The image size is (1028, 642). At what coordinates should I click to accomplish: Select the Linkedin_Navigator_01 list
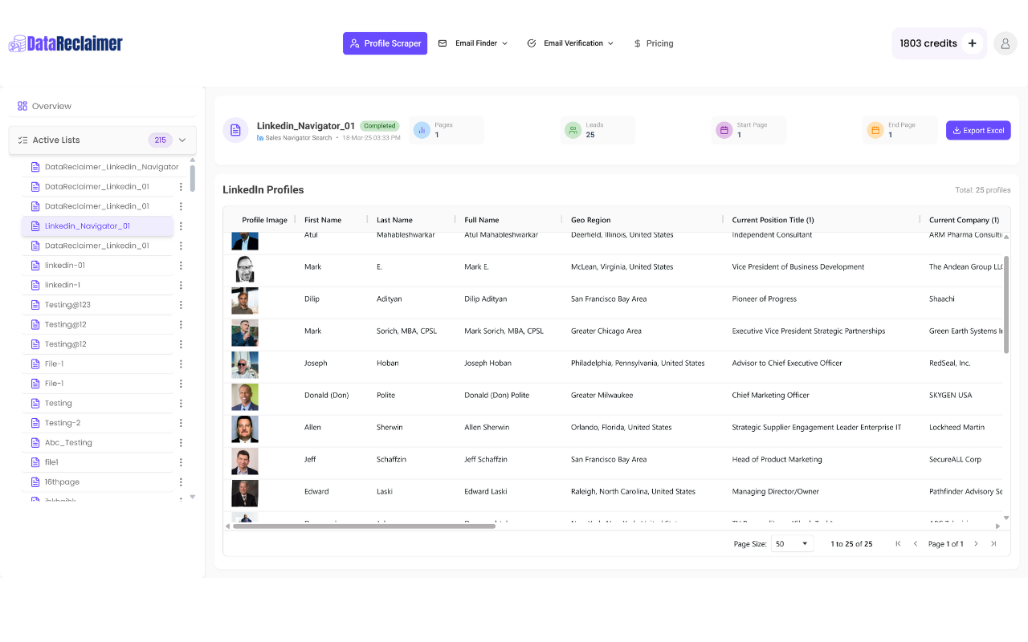[x=97, y=226]
